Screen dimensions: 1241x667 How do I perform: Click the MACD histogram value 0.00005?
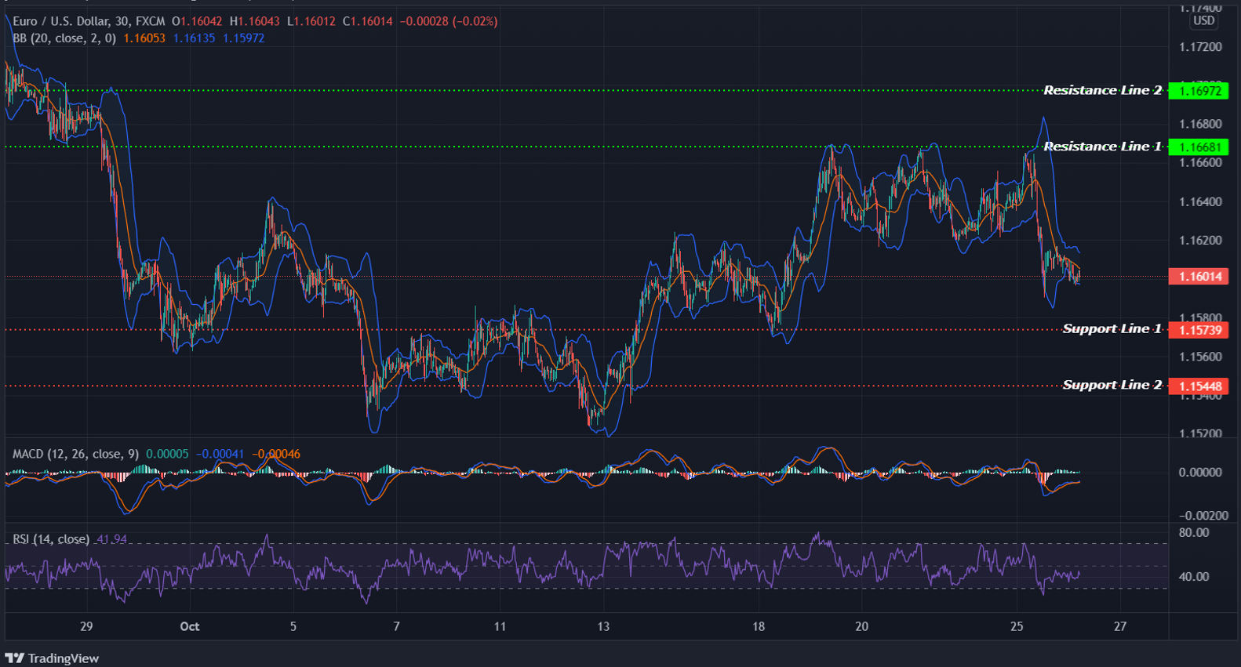[x=167, y=454]
